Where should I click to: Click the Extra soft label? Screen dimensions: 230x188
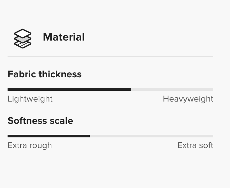(x=195, y=145)
